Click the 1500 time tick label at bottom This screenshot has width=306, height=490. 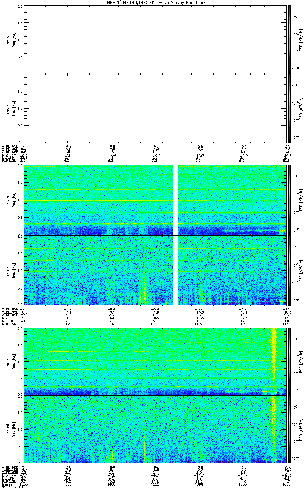tap(154, 484)
